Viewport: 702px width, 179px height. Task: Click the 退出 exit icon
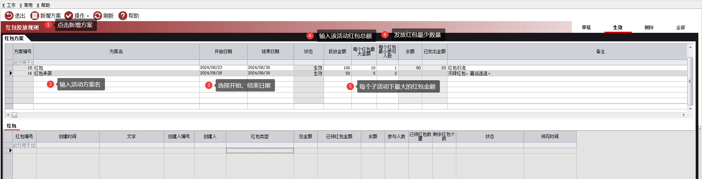[9, 16]
